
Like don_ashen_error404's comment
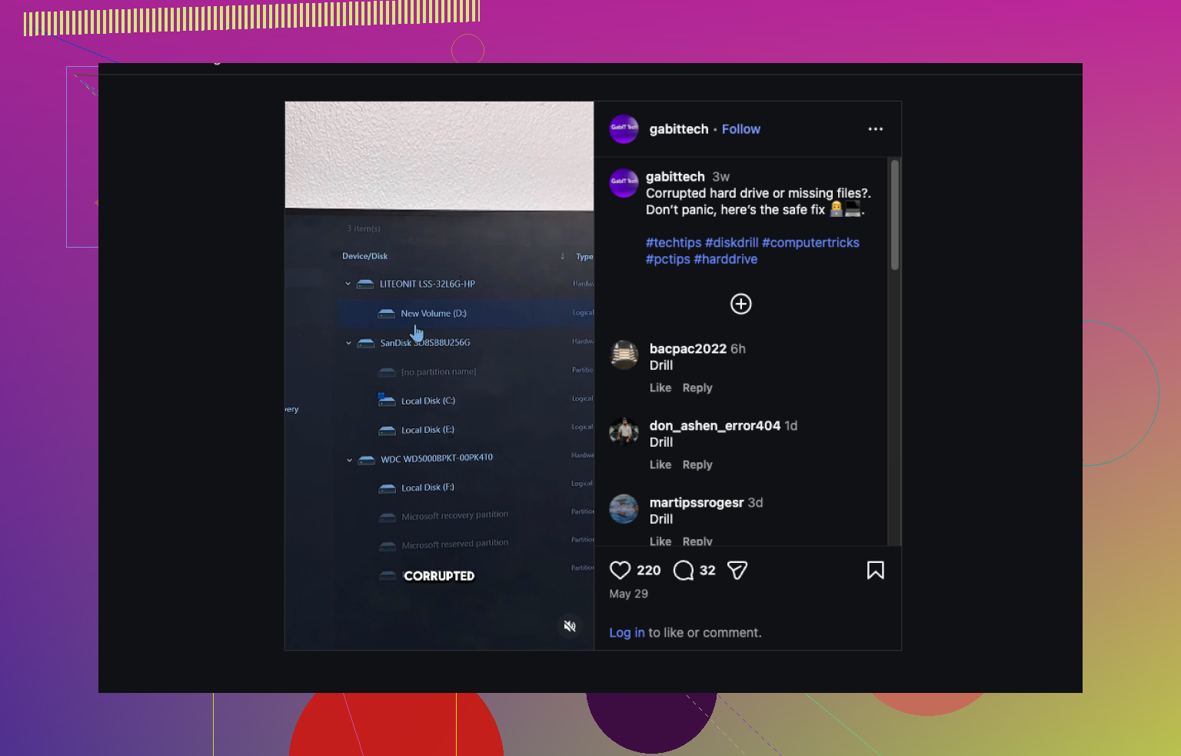[660, 465]
